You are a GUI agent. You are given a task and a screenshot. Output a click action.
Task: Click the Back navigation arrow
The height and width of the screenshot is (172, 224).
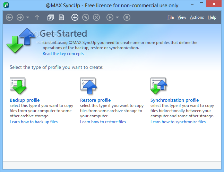pos(9,17)
